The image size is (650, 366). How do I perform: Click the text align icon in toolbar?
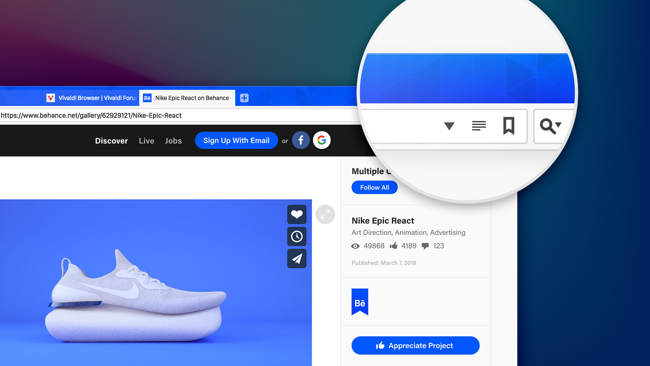point(479,125)
